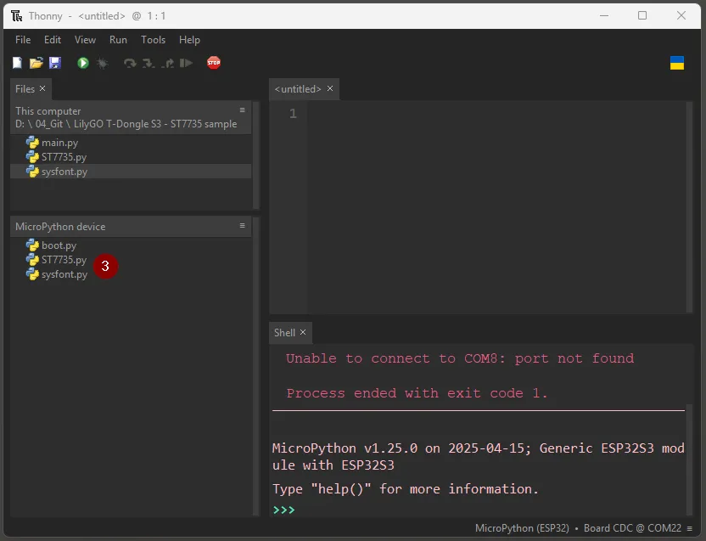Image resolution: width=706 pixels, height=541 pixels.
Task: Click in the editor code area line 1
Action: [x=492, y=114]
